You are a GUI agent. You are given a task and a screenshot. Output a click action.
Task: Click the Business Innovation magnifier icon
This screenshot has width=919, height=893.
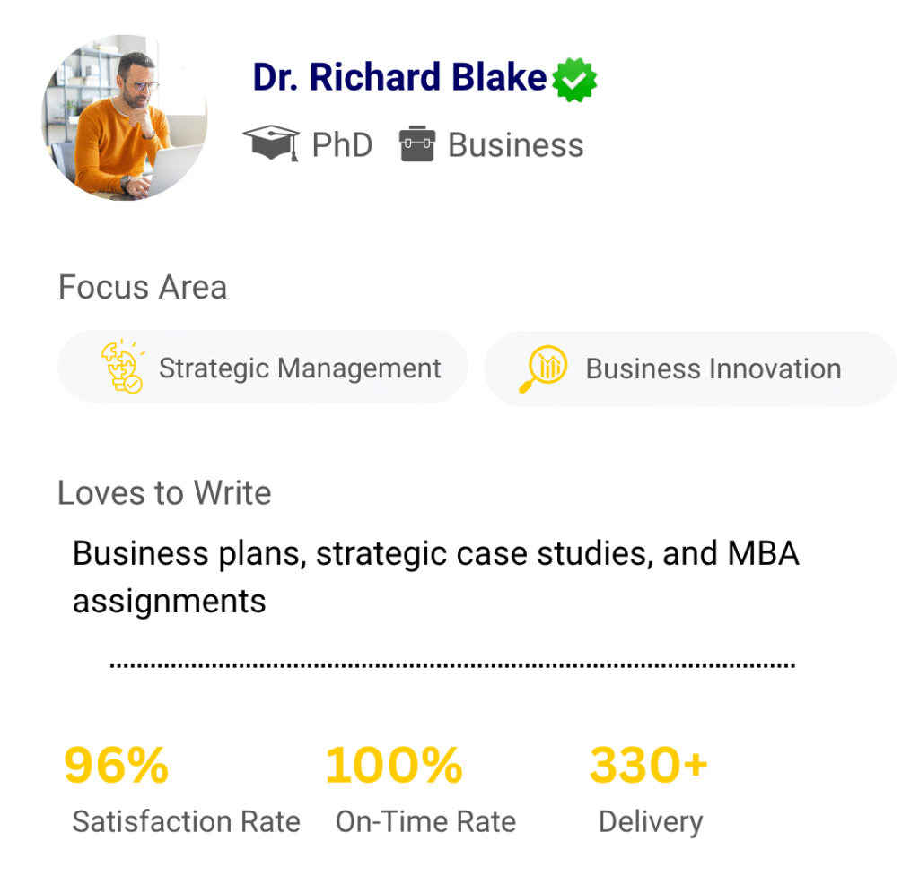(543, 369)
